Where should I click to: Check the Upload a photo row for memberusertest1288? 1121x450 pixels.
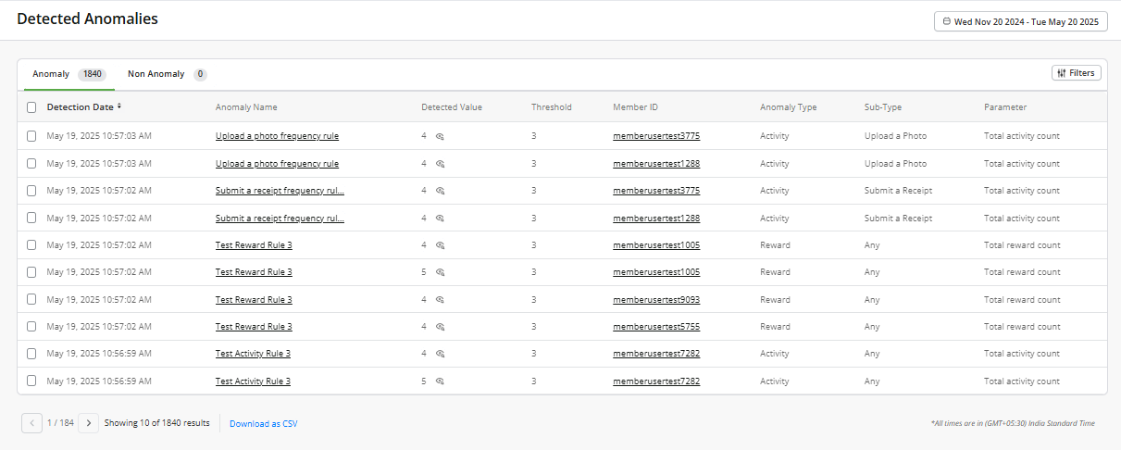pyautogui.click(x=31, y=164)
